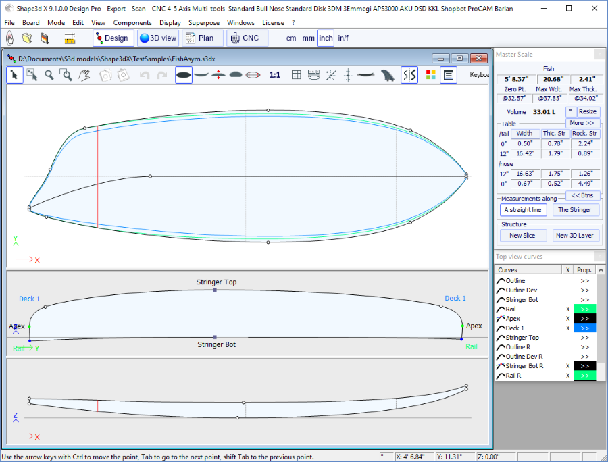Collapse buttons using << Btns
This screenshot has width=608, height=462.
point(582,195)
